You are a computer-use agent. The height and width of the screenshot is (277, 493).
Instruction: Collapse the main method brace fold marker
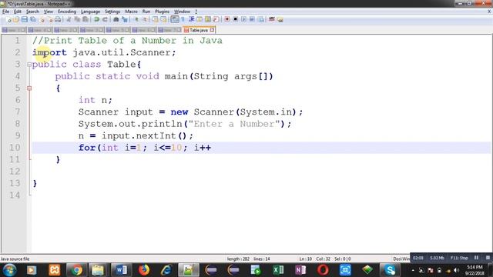29,88
